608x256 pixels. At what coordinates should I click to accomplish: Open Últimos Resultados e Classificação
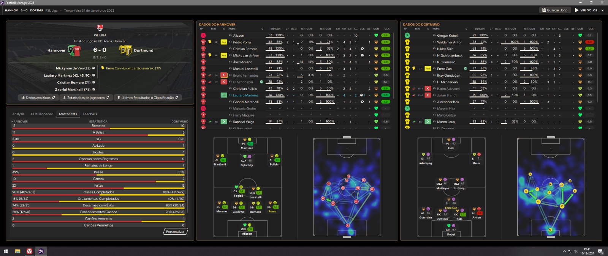148,98
